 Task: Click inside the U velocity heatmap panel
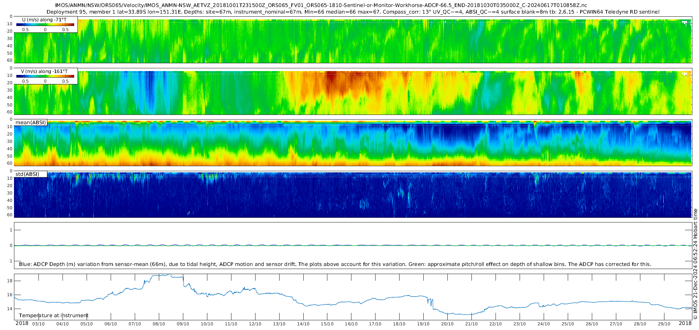click(x=353, y=41)
